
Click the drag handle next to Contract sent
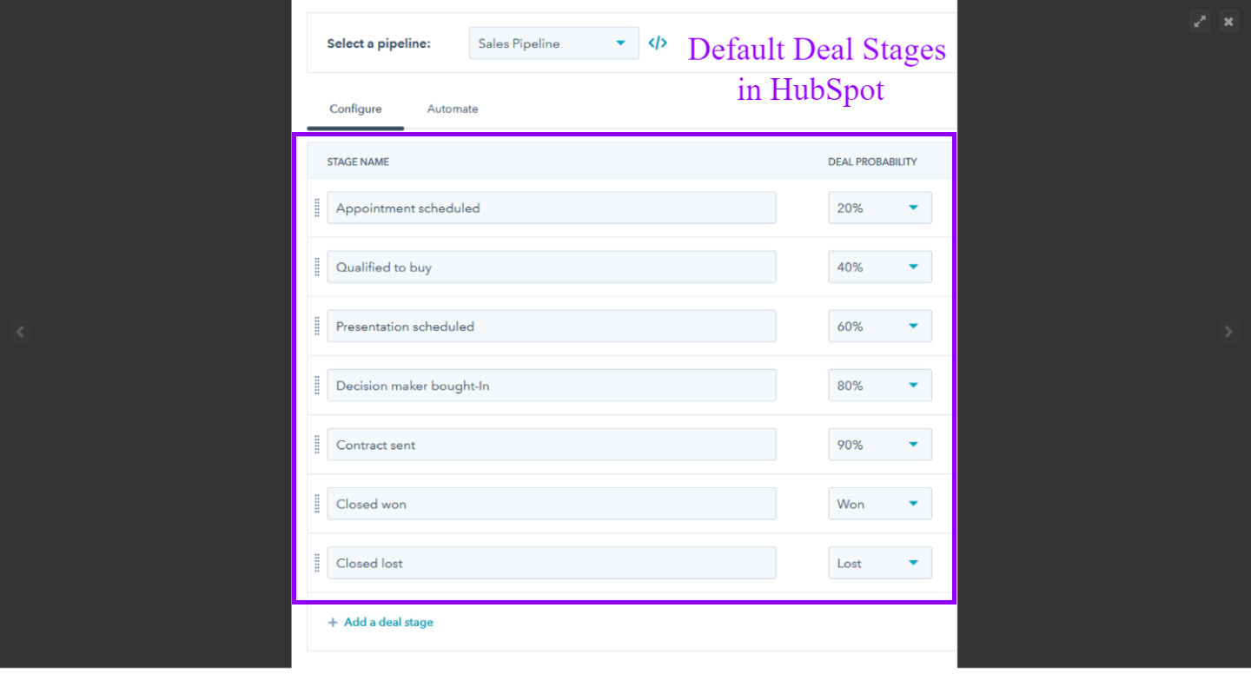pos(317,444)
